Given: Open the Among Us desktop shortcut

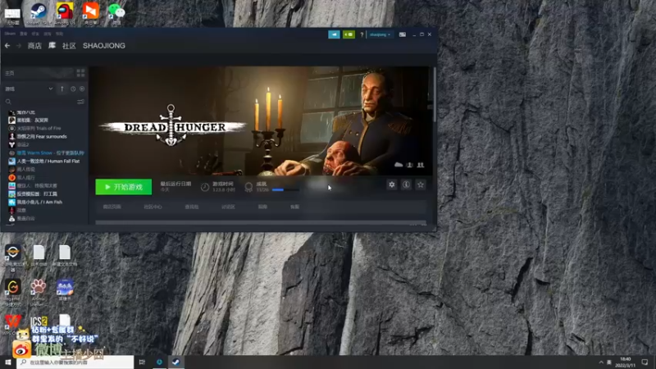Looking at the screenshot, I should [65, 13].
